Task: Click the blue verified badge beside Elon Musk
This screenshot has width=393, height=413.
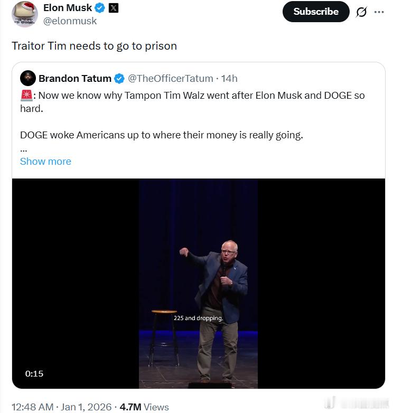Action: [x=99, y=8]
